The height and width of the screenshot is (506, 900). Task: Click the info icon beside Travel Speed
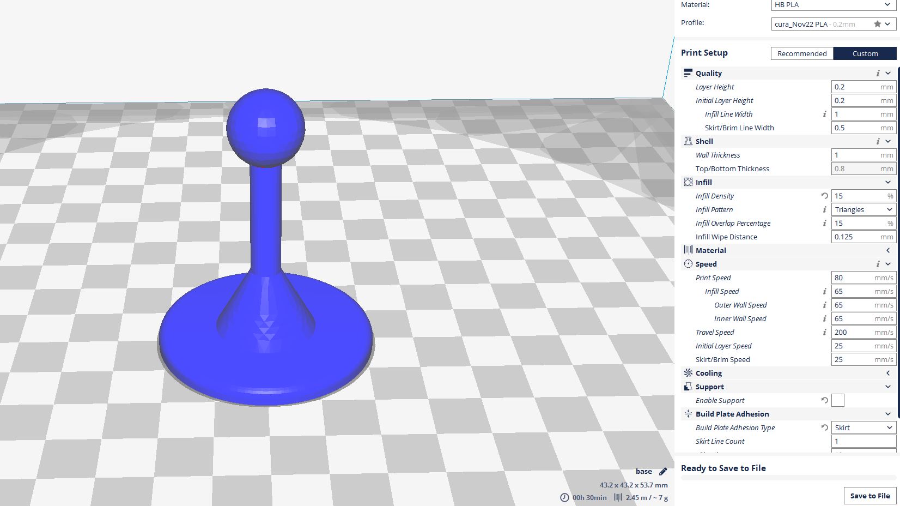pos(824,332)
